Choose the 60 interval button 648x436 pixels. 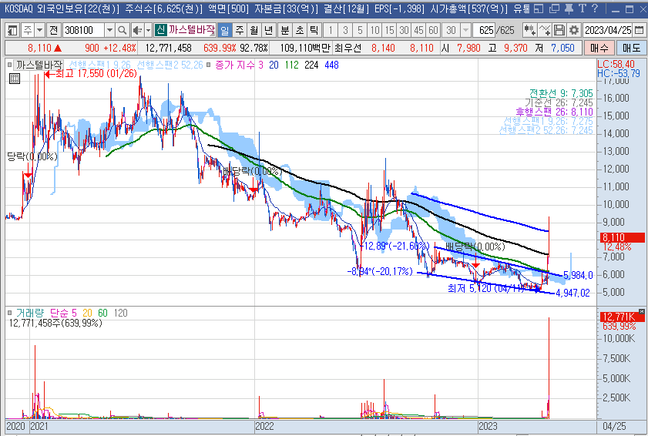click(x=433, y=30)
